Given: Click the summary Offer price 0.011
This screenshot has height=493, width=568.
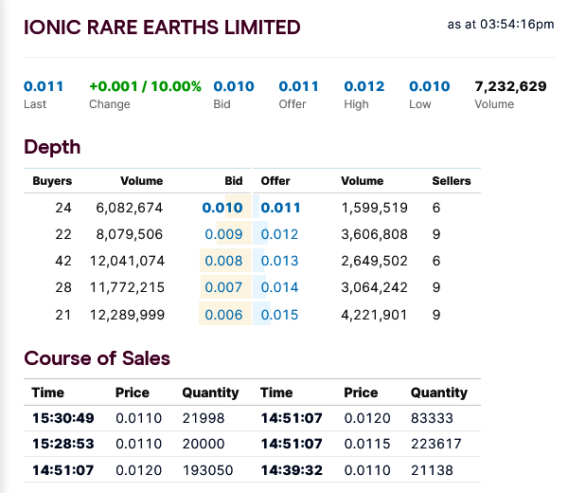Looking at the screenshot, I should tap(298, 86).
